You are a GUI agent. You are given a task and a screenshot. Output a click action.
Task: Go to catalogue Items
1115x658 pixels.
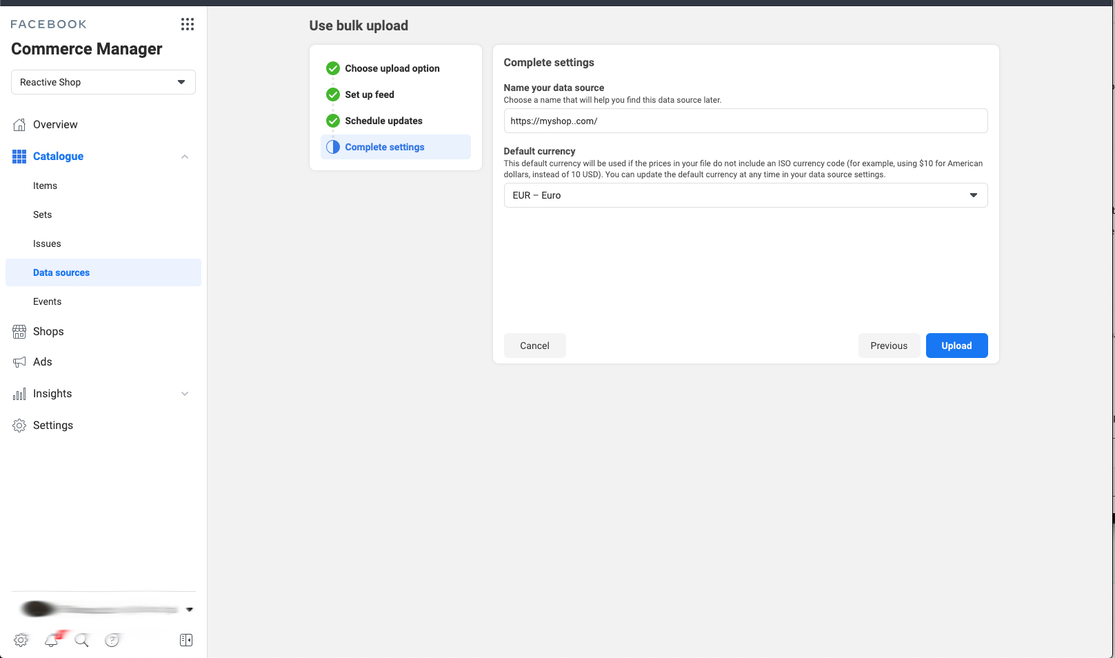click(x=45, y=186)
